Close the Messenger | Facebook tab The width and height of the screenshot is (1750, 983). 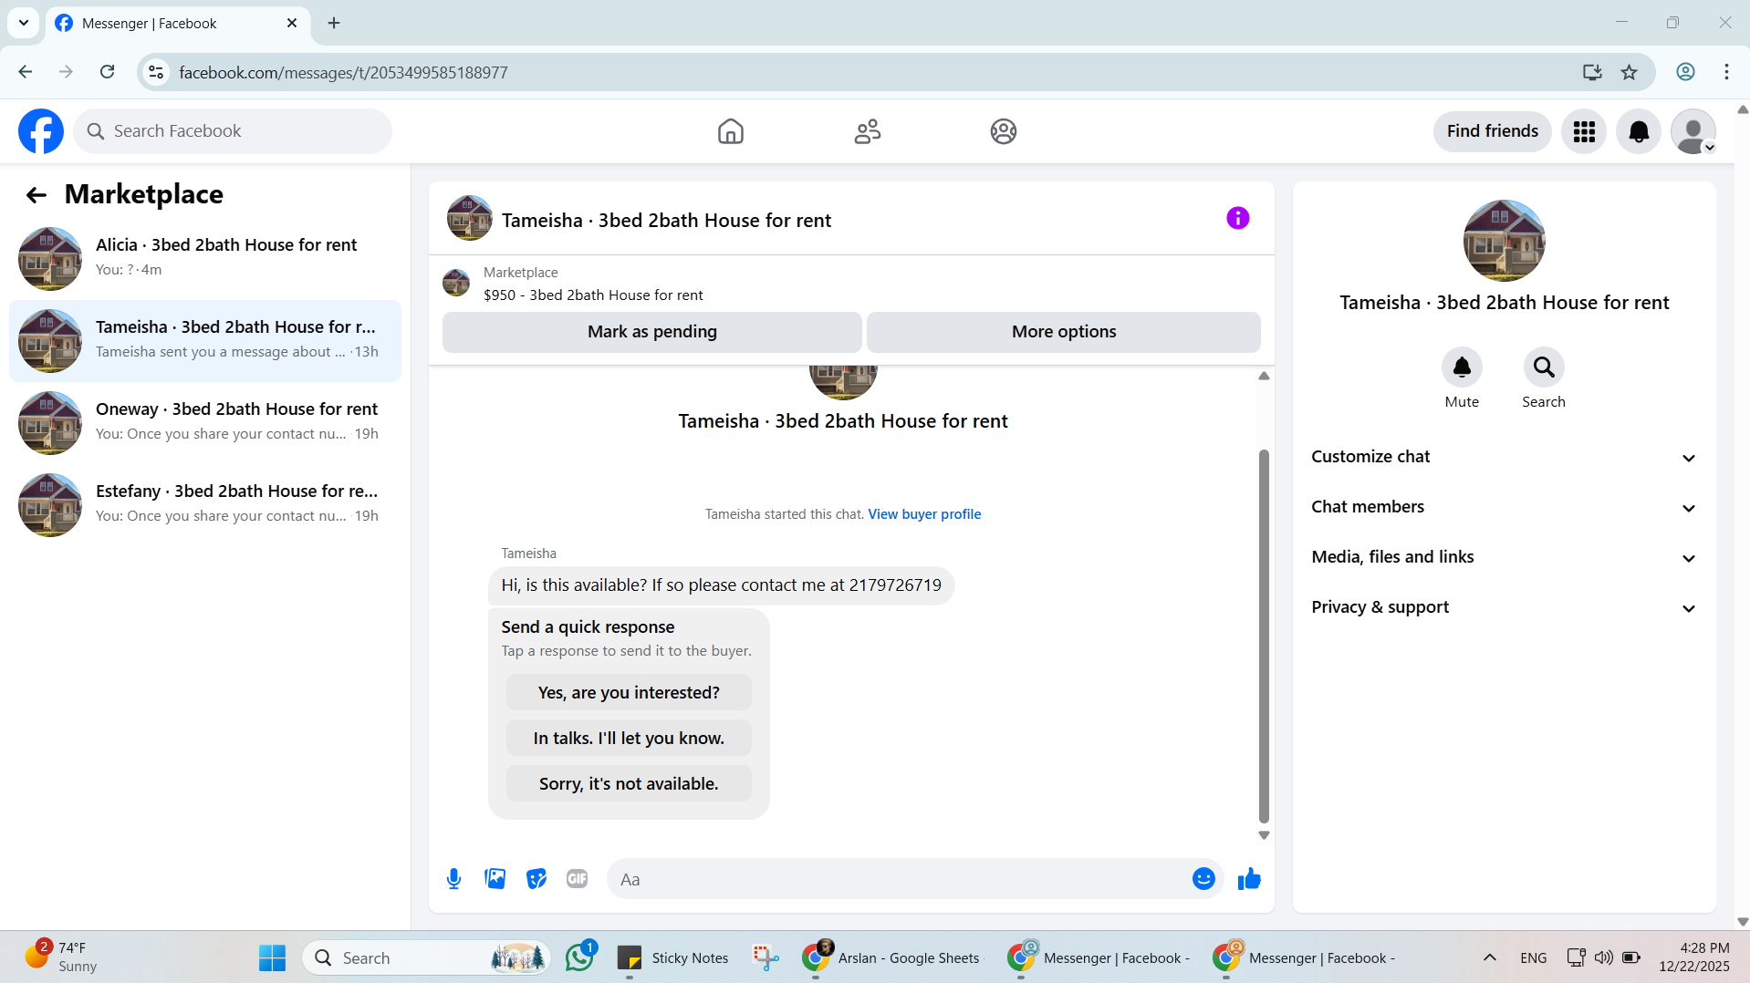pyautogui.click(x=292, y=23)
